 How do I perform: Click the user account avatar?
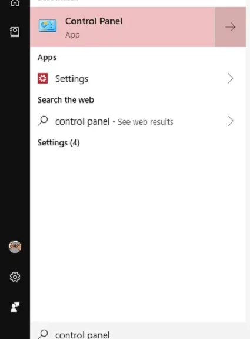[x=15, y=247]
